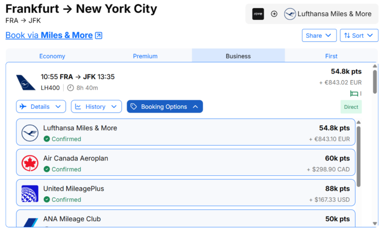Click the Lufthansa tail logo for LH400
This screenshot has height=230, width=383.
click(x=26, y=82)
